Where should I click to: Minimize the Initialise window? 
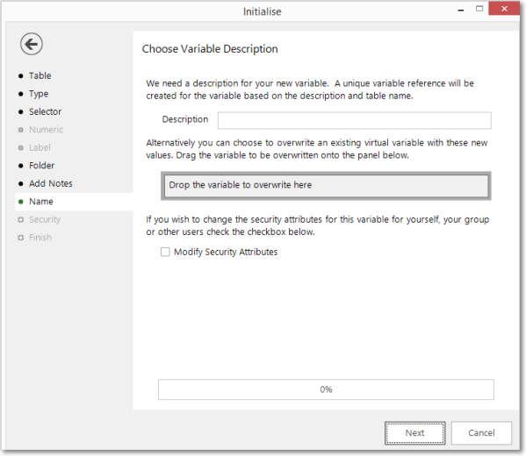pyautogui.click(x=461, y=10)
